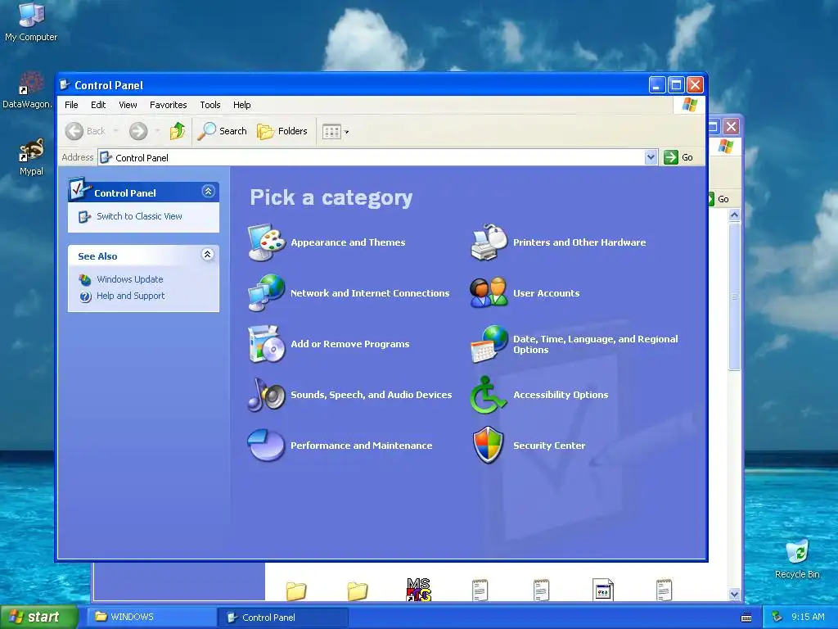The image size is (838, 629).
Task: Open Appearance and Themes palette icon
Action: pos(266,242)
